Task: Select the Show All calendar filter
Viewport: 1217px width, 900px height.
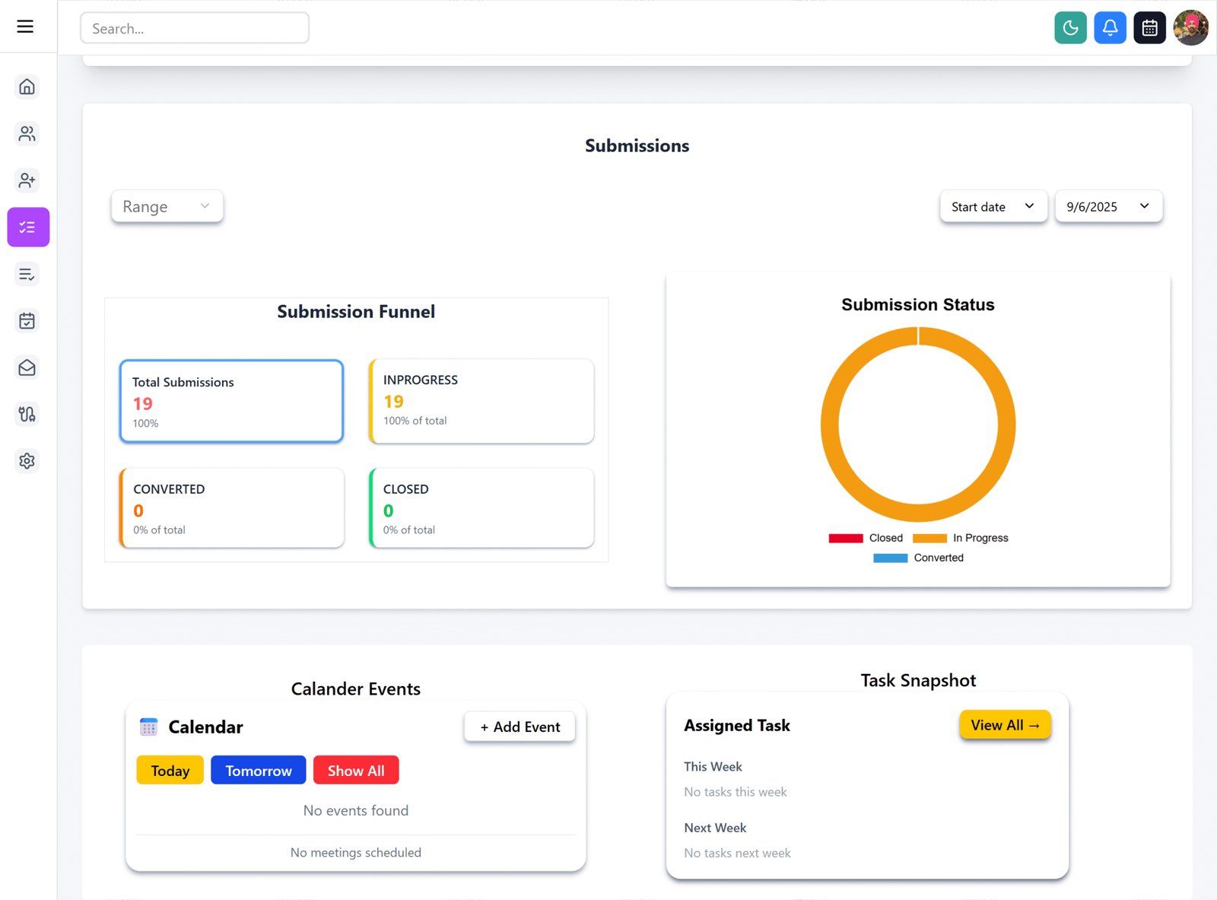Action: point(356,770)
